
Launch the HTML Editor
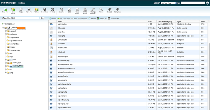click(85, 11)
